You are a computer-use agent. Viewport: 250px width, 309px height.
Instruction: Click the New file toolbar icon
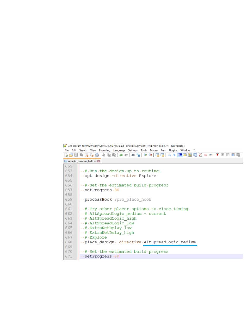click(66, 155)
